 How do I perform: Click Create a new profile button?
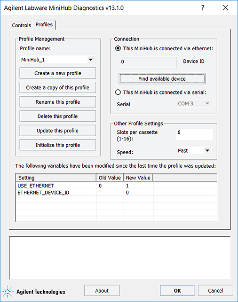(58, 73)
